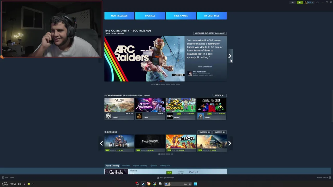Show previous Under 30 SR games
This screenshot has height=187, width=333.
point(101,143)
